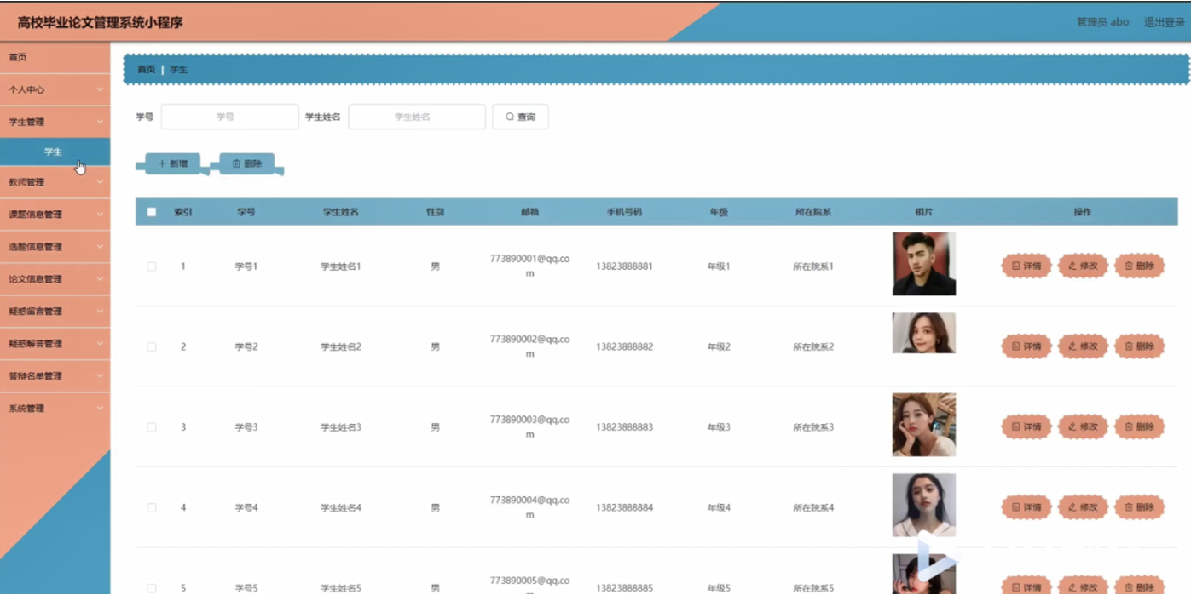The height and width of the screenshot is (595, 1191).
Task: Click 修改 for row 学号2
Action: coord(1083,346)
